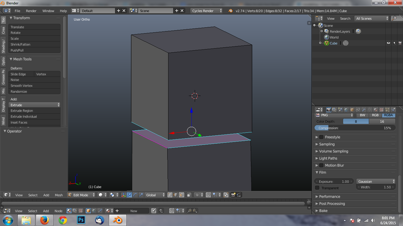Open the Render menu in top bar
This screenshot has width=403, height=226.
(x=31, y=11)
